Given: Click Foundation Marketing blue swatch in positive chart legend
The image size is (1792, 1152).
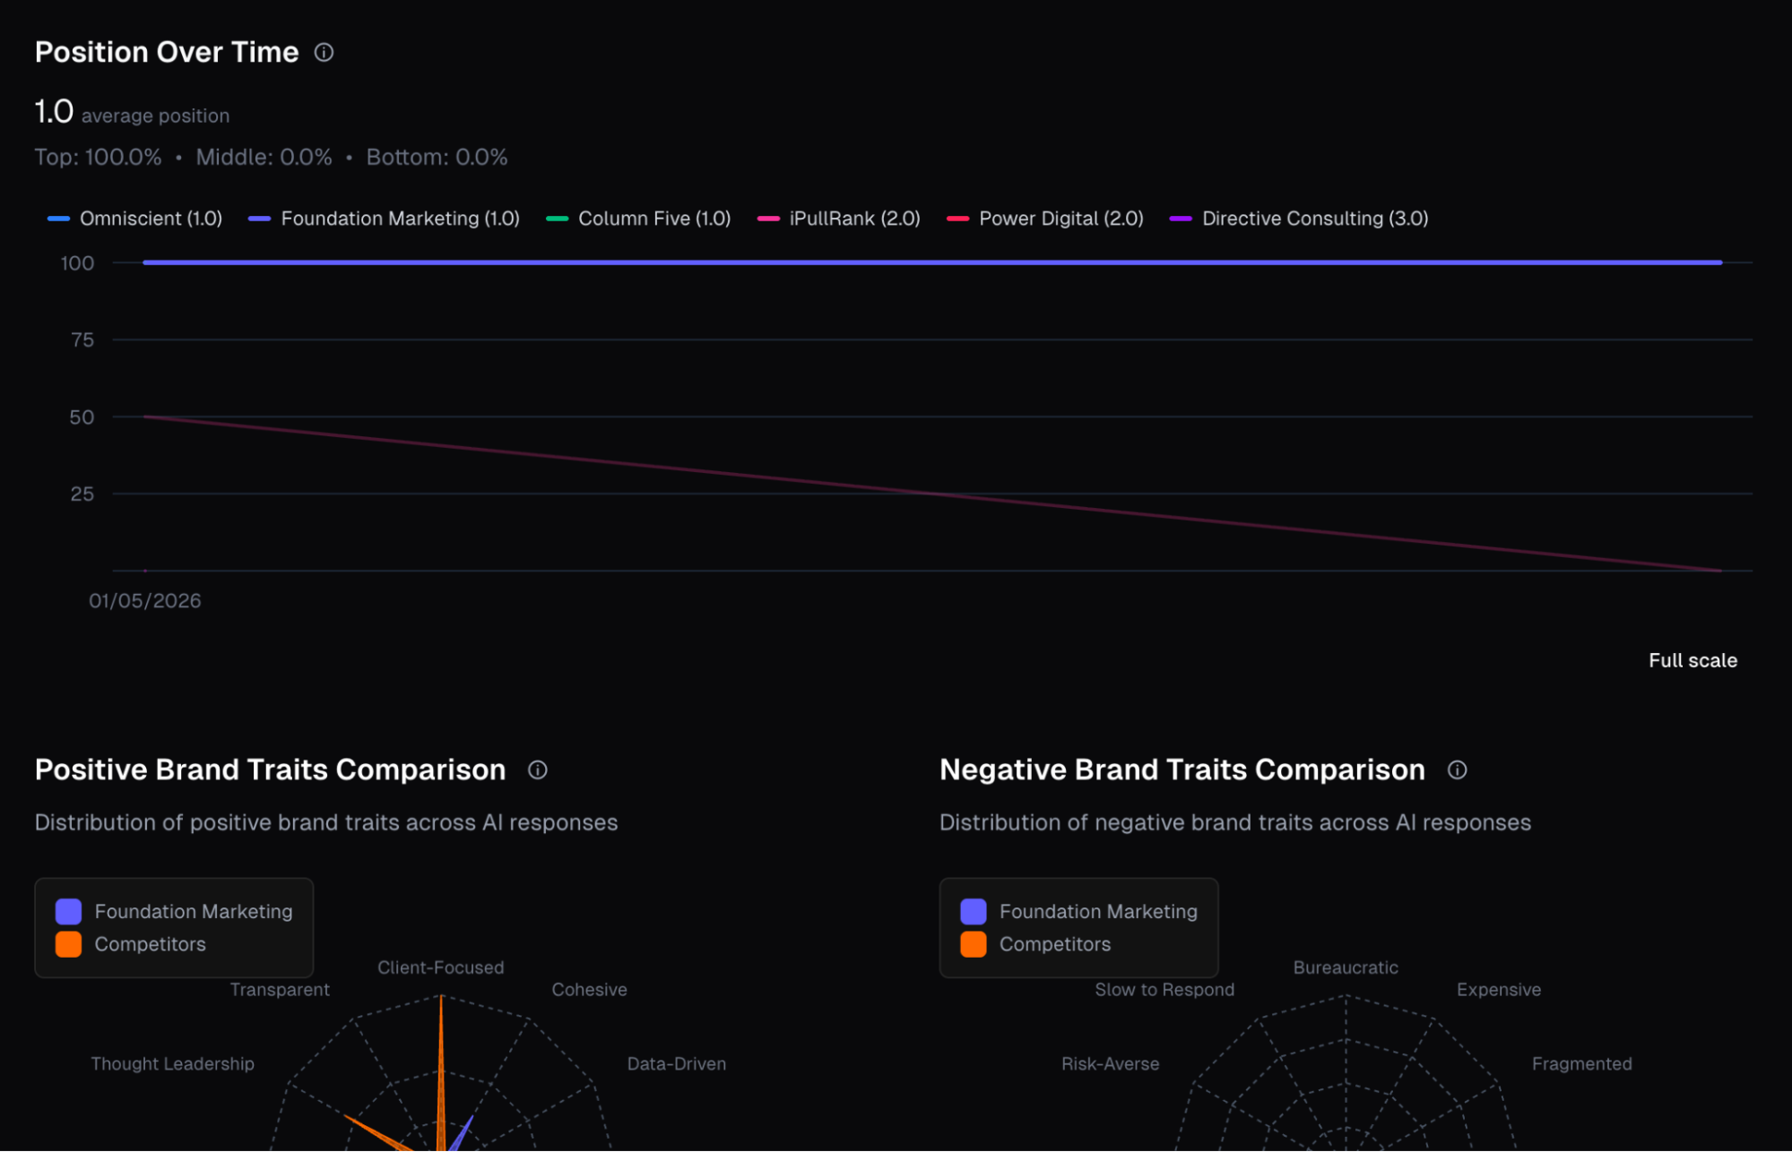Looking at the screenshot, I should coord(68,911).
